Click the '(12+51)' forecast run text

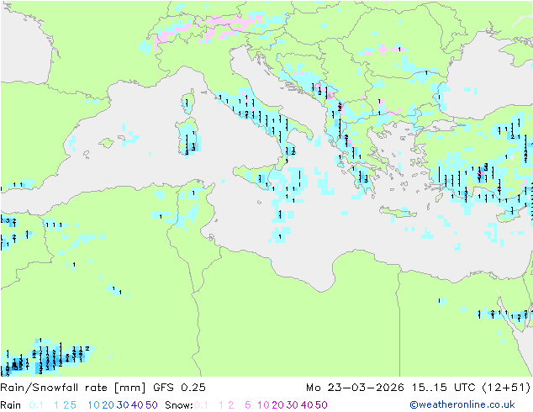tap(506, 388)
